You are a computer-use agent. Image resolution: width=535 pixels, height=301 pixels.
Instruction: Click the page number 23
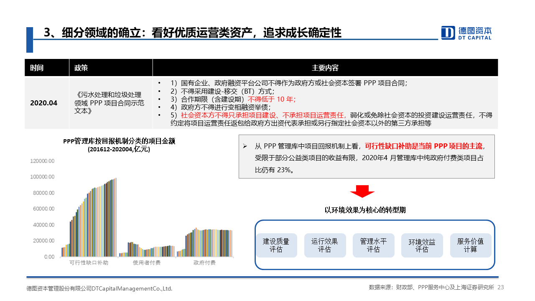(x=501, y=287)
